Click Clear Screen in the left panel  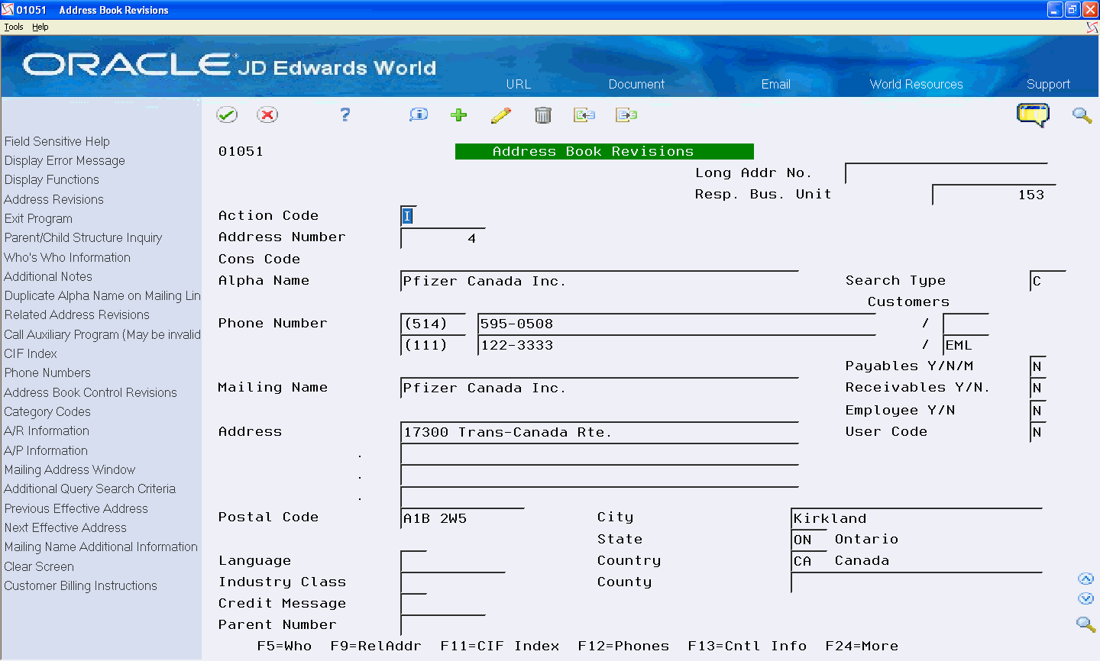click(39, 566)
